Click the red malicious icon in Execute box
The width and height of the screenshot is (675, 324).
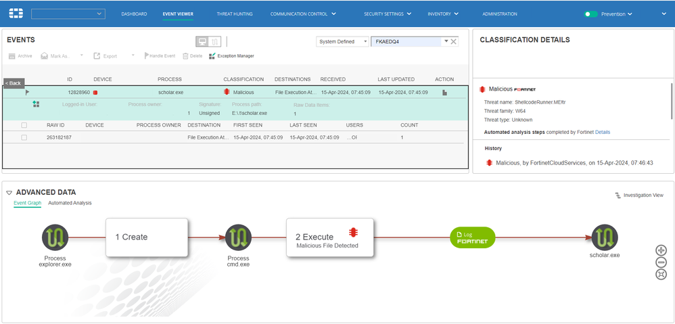pyautogui.click(x=354, y=233)
